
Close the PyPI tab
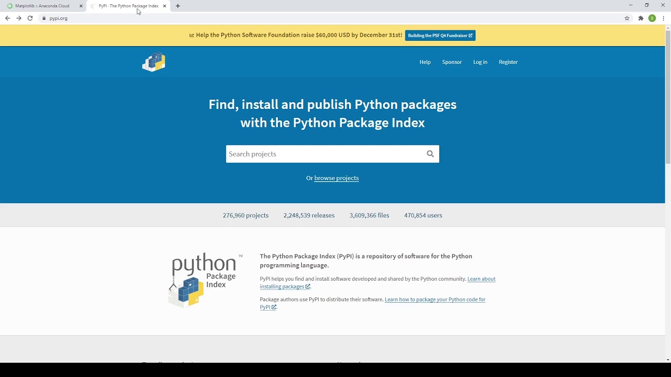point(165,6)
